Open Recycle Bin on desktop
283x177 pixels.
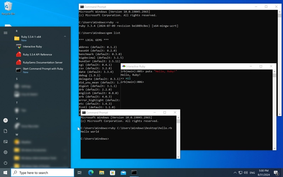(x=8, y=8)
